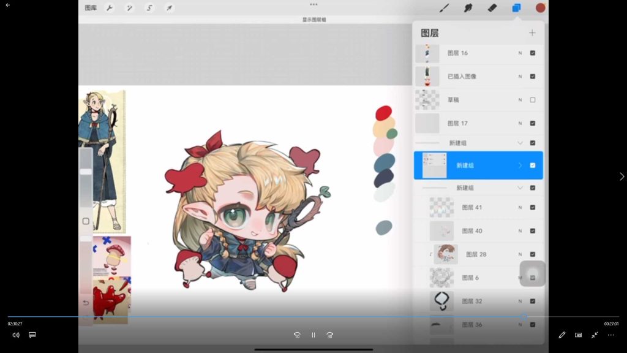Image resolution: width=627 pixels, height=353 pixels.
Task: Open blend mode N for 图层 40
Action: 520,231
